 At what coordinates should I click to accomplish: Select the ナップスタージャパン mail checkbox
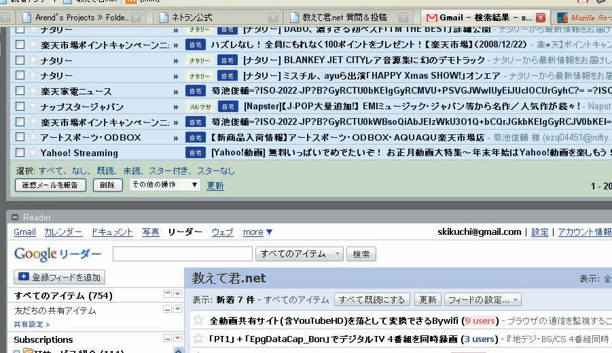coord(20,106)
